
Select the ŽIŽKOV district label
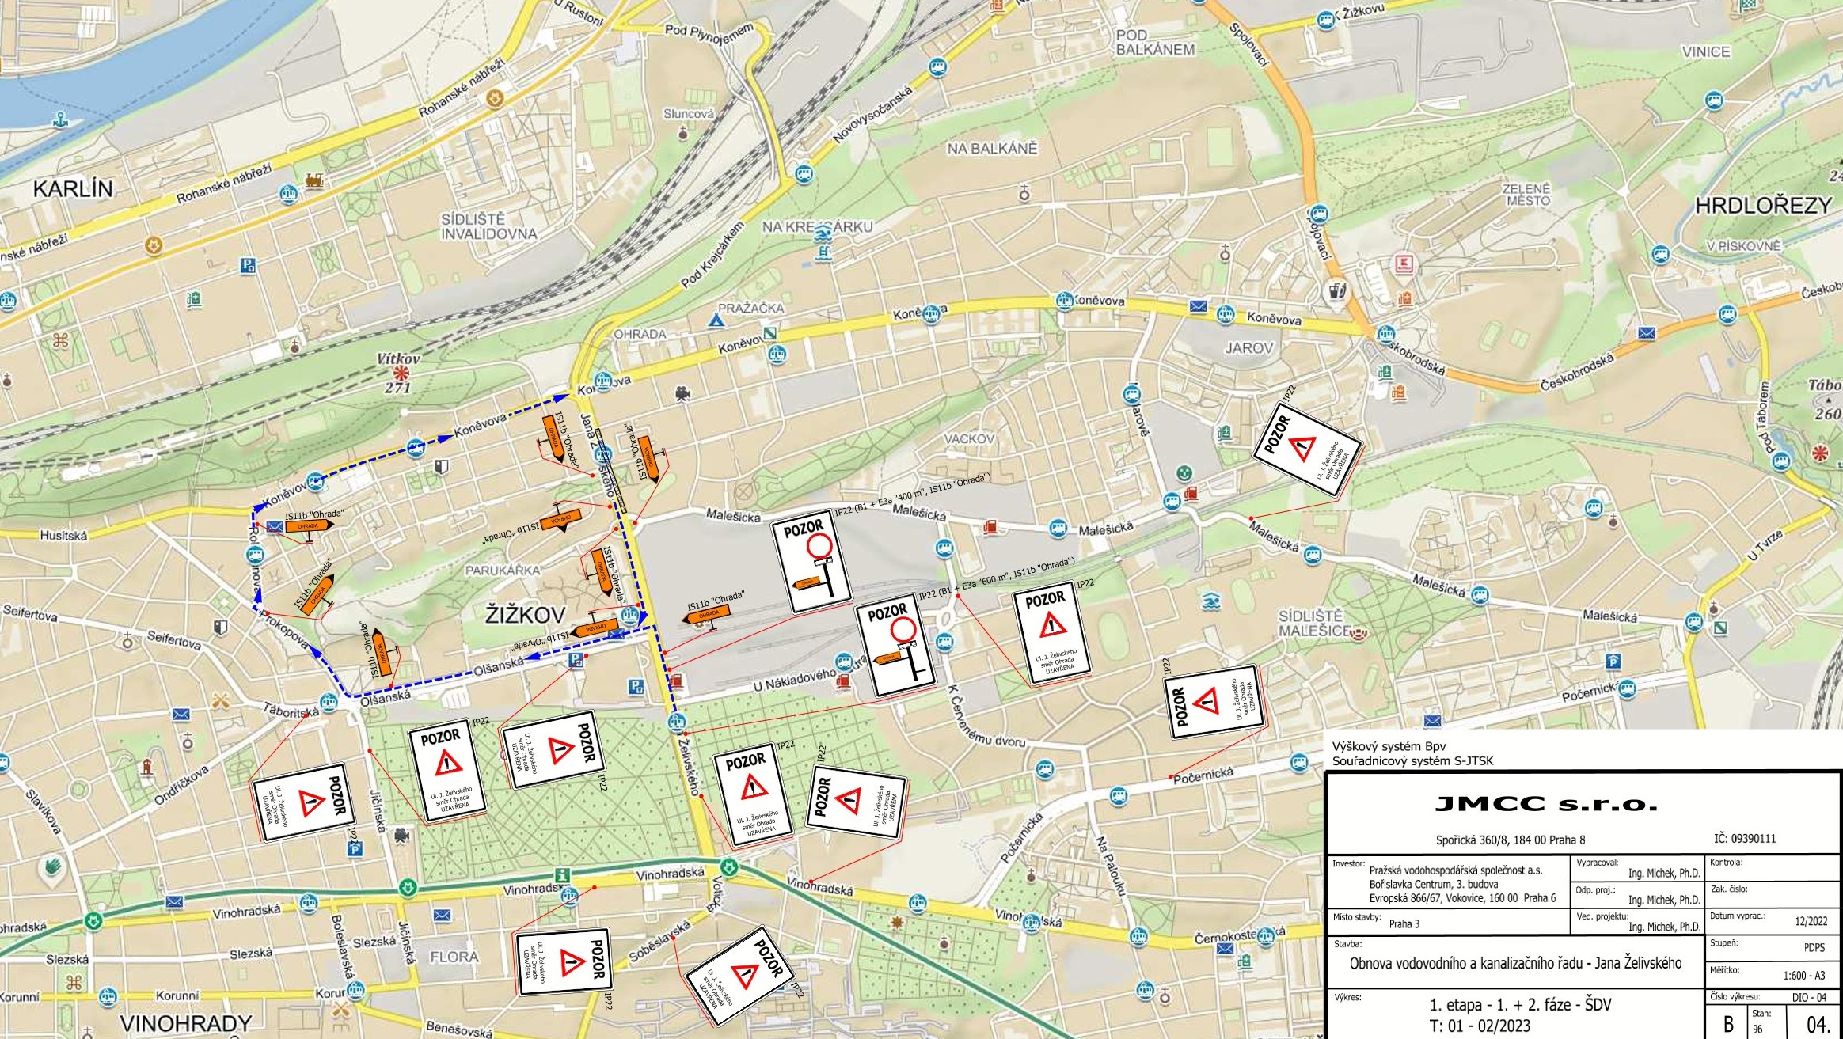(x=525, y=615)
